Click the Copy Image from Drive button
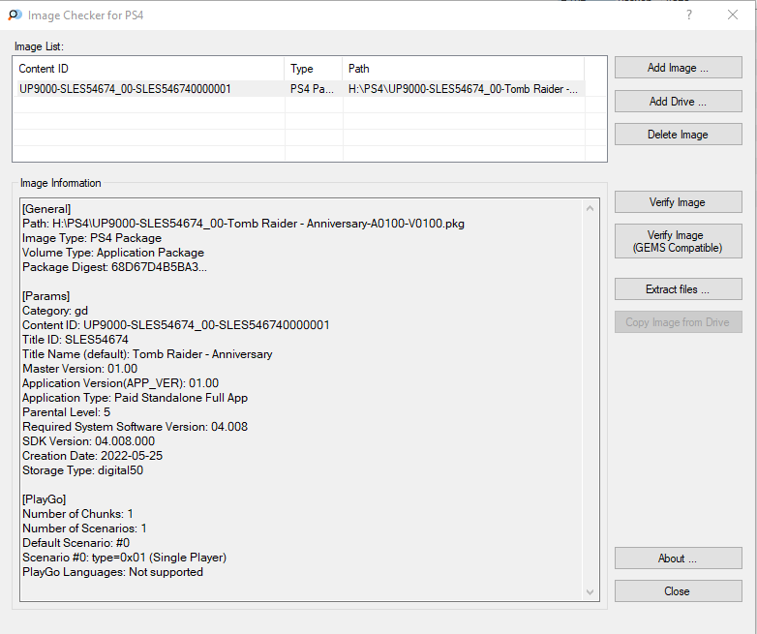The width and height of the screenshot is (757, 634). click(x=678, y=322)
